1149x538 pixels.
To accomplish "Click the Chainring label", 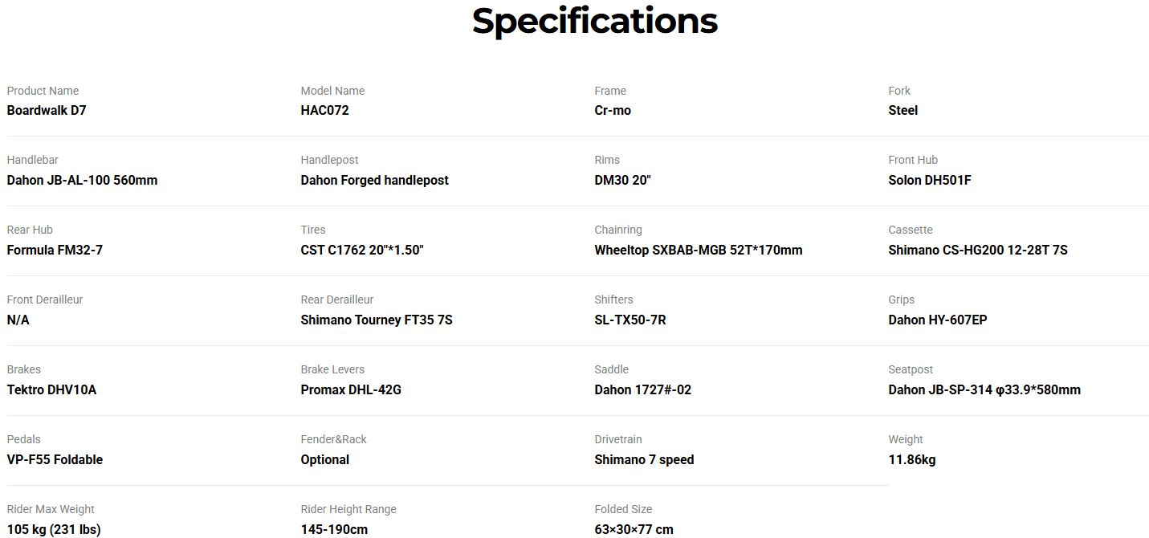I will [618, 230].
